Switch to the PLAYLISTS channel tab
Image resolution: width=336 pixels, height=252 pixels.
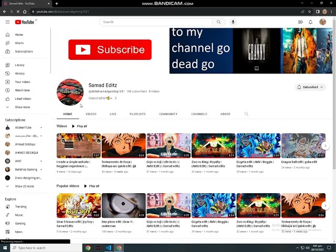click(138, 114)
